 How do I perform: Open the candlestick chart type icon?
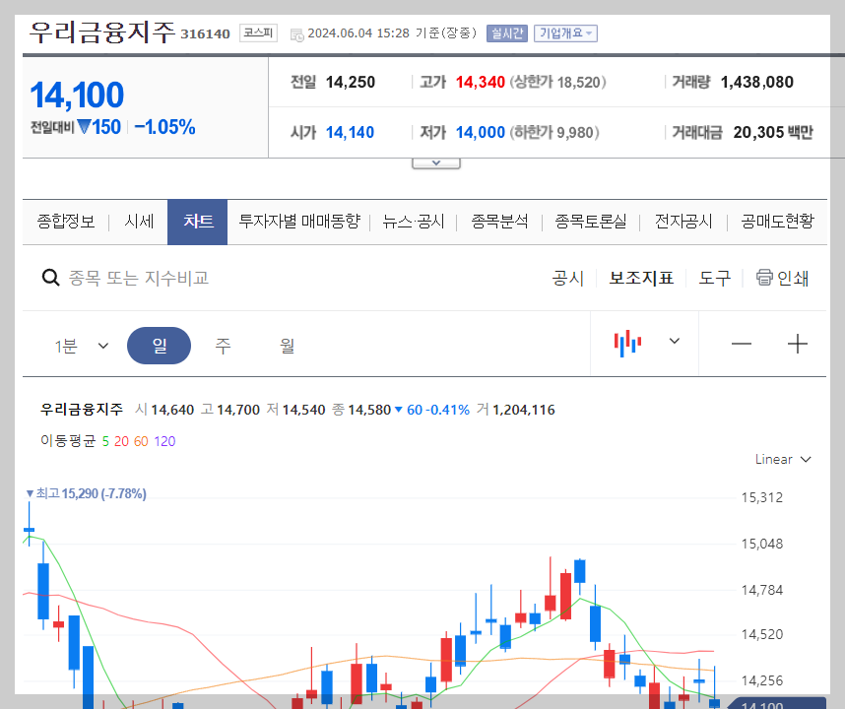(627, 344)
